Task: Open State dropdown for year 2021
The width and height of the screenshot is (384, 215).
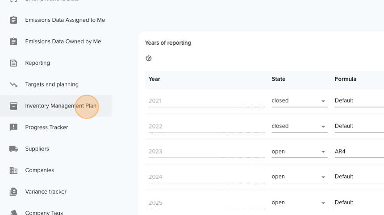Action: click(x=300, y=101)
